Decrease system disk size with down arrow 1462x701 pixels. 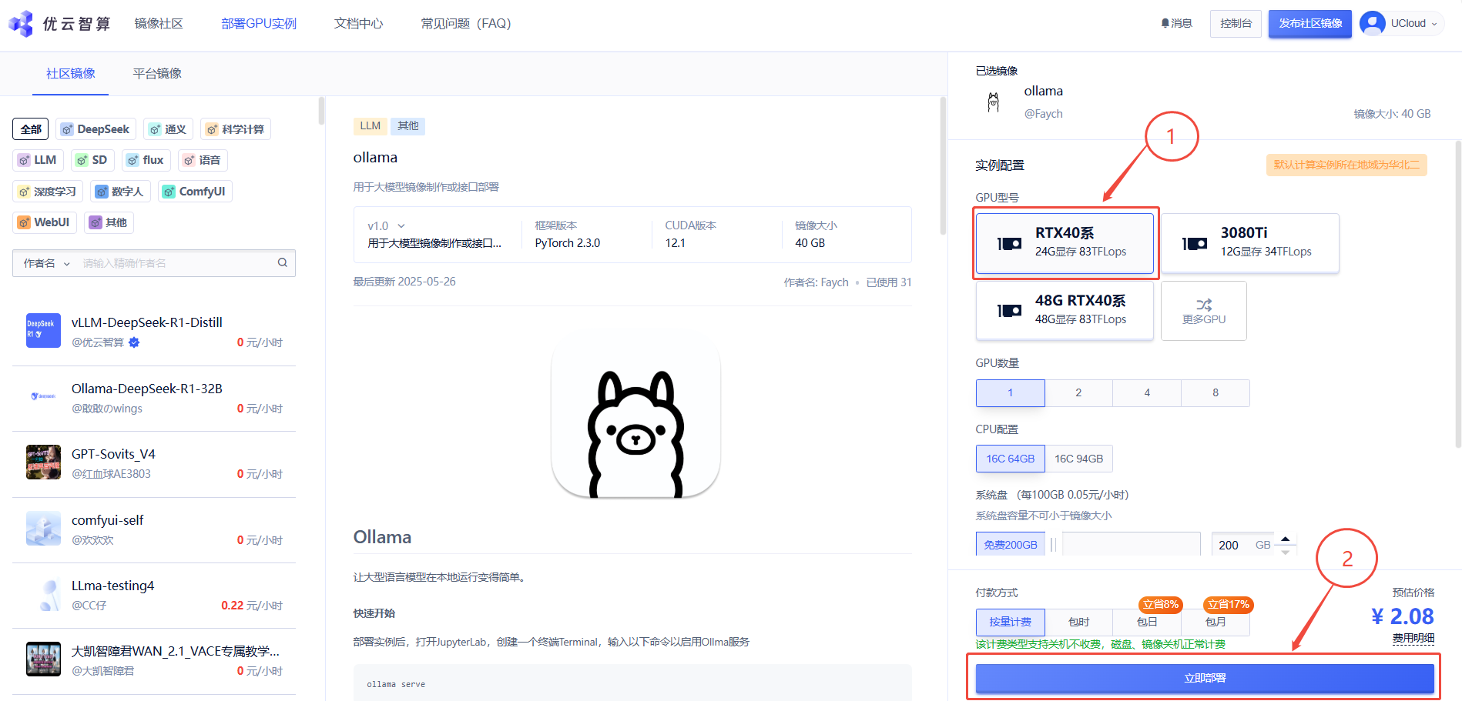(1285, 551)
